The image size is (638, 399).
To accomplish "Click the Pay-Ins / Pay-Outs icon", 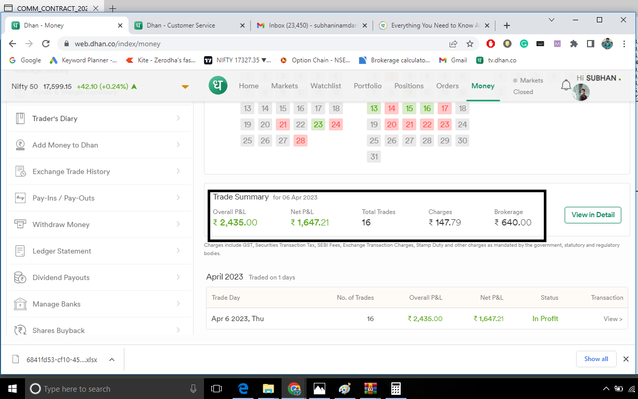I will click(20, 198).
